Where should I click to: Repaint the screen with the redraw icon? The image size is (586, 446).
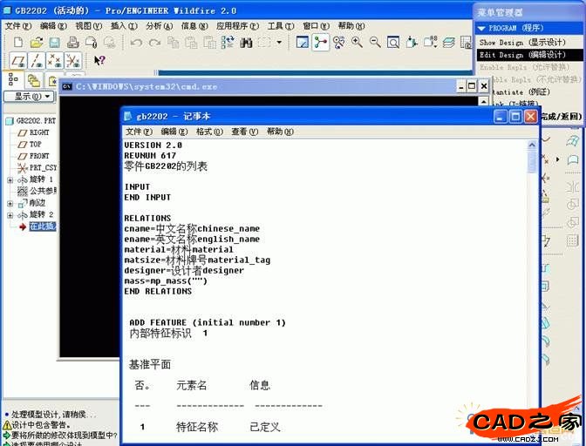click(x=302, y=42)
